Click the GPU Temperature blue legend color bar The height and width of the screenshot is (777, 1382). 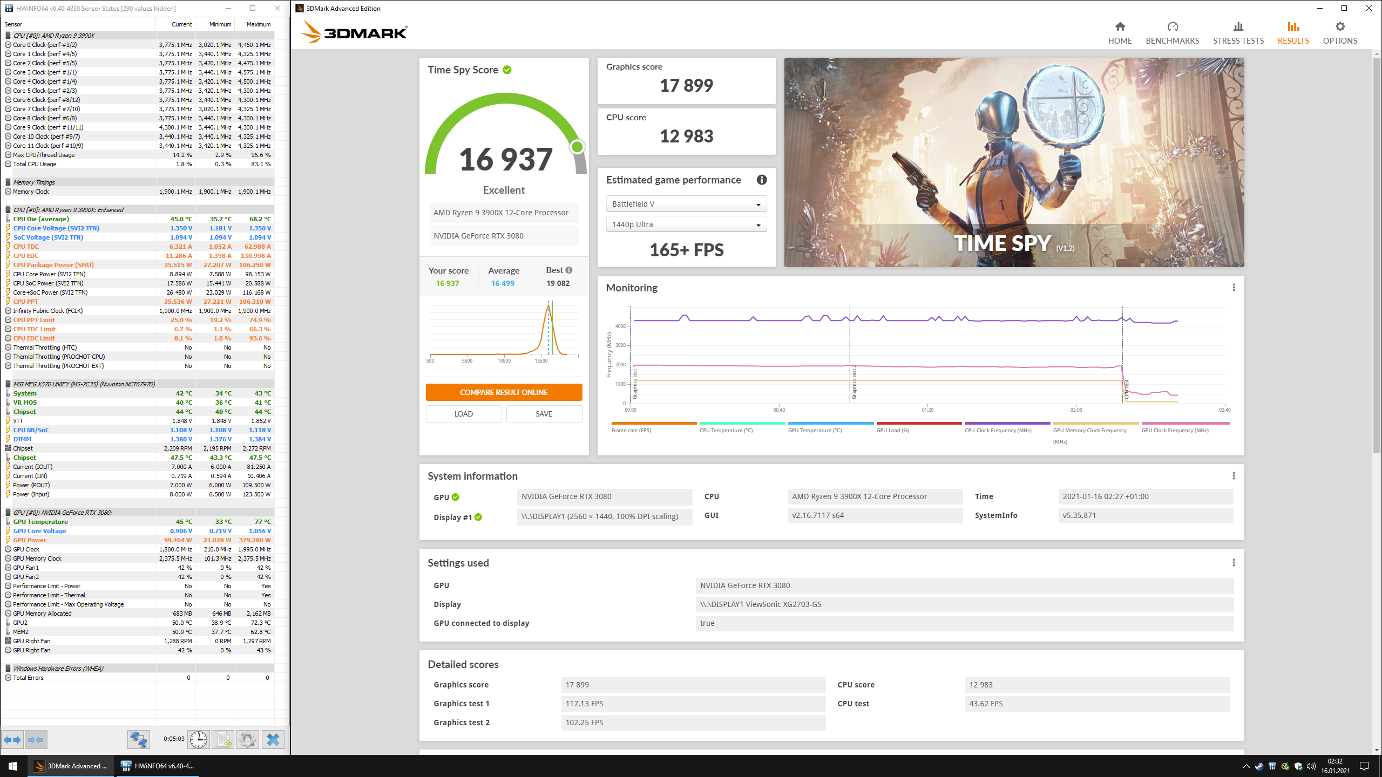point(830,424)
